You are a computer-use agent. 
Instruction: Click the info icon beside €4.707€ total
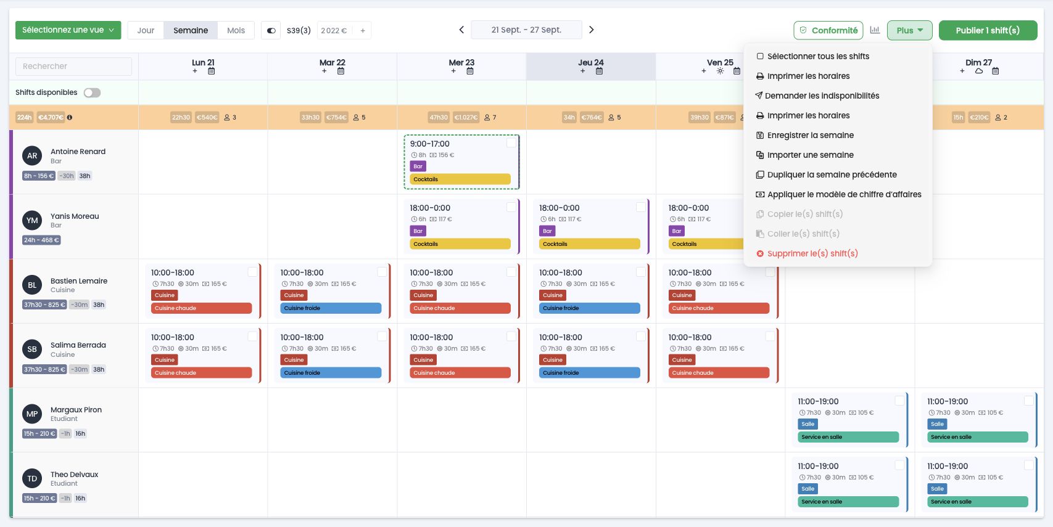tap(70, 117)
